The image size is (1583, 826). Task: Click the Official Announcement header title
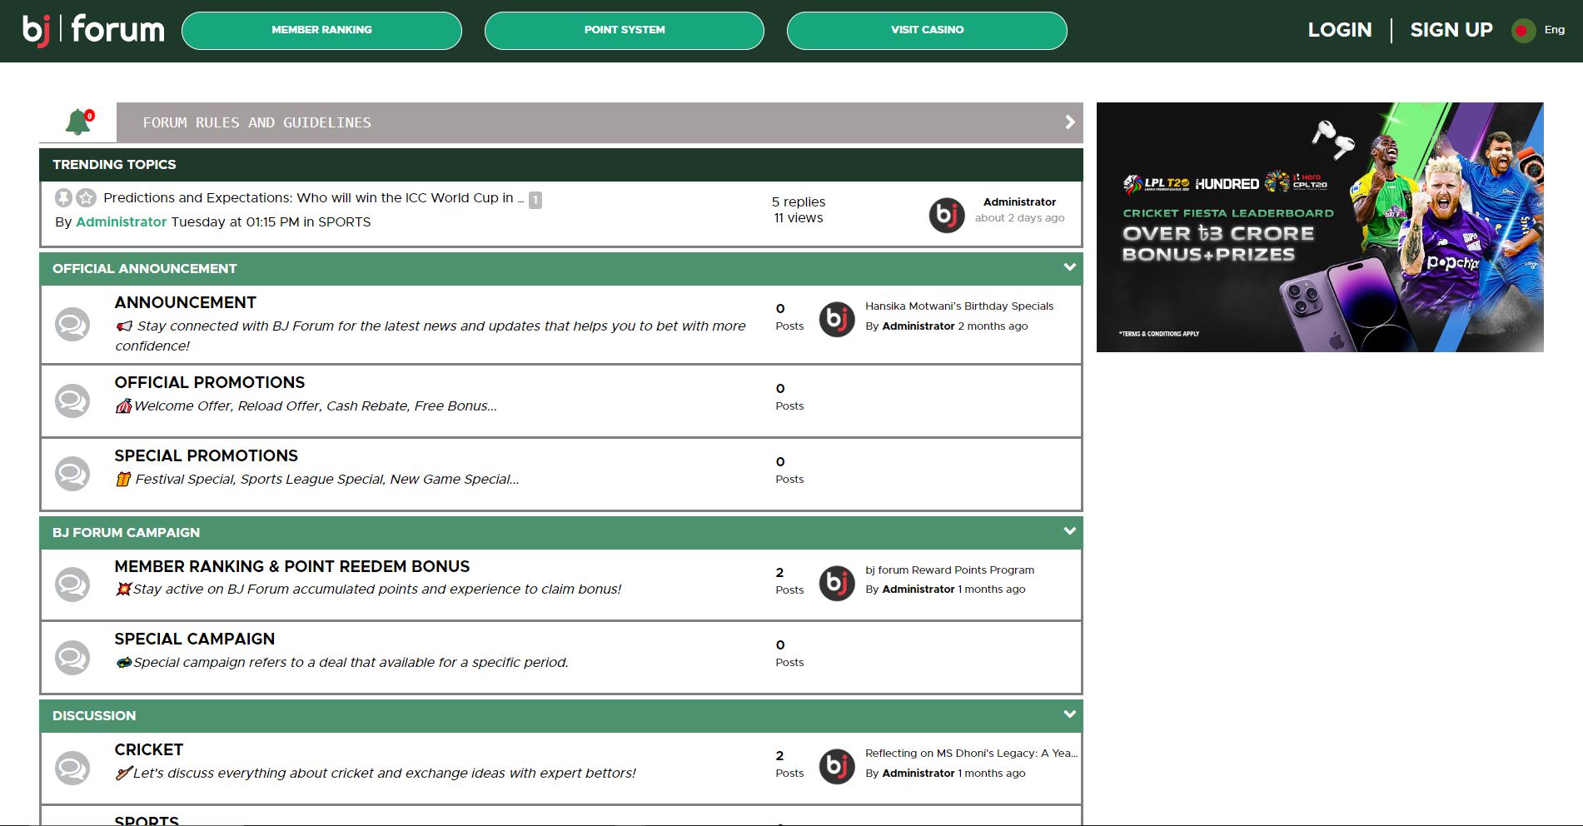click(145, 269)
